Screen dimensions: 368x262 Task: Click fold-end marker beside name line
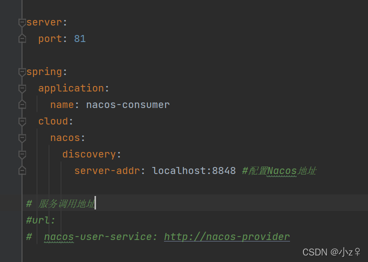(21, 105)
